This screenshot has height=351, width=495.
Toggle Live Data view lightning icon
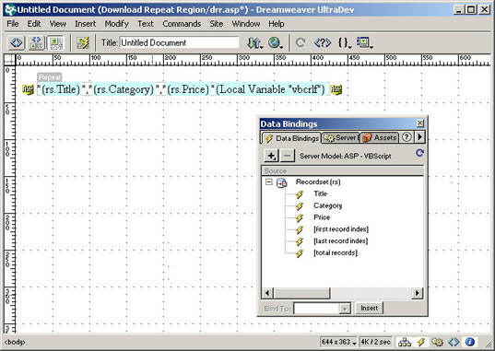point(83,42)
